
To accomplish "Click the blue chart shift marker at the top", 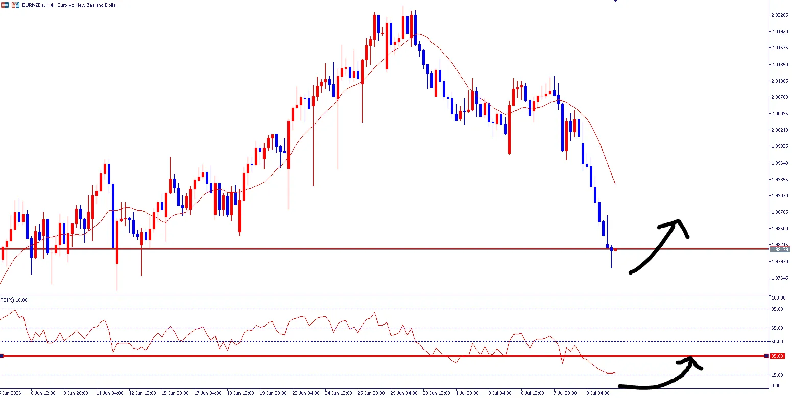I will point(615,1).
